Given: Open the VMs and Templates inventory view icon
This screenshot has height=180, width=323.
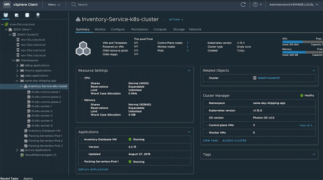Looking at the screenshot, I should (17, 15).
